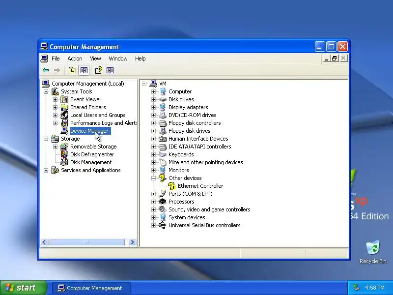393x295 pixels.
Task: Select the Floppy disk drives row
Action: point(190,131)
